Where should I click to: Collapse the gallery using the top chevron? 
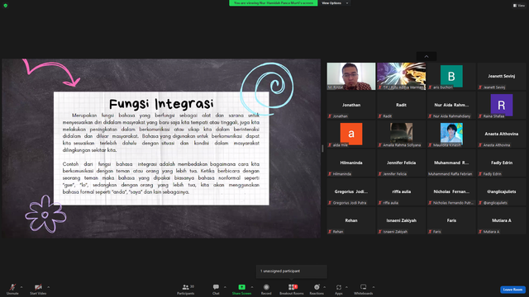point(427,57)
